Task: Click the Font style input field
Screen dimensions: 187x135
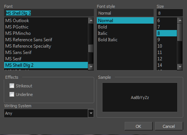Action: click(125, 13)
